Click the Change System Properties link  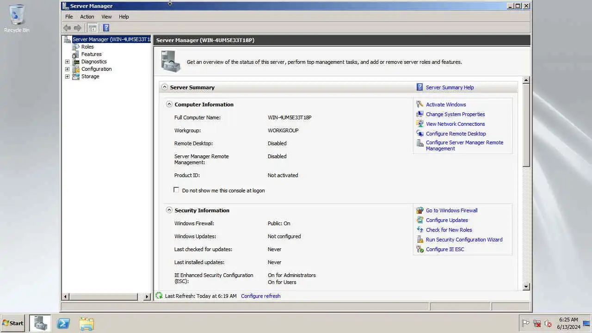pos(456,114)
